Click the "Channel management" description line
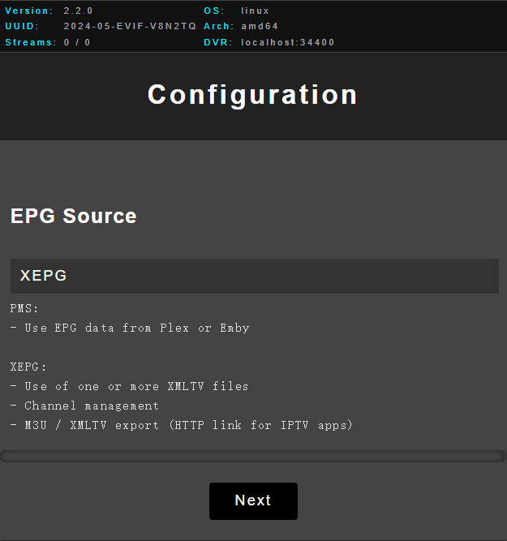507x541 pixels. 91,406
